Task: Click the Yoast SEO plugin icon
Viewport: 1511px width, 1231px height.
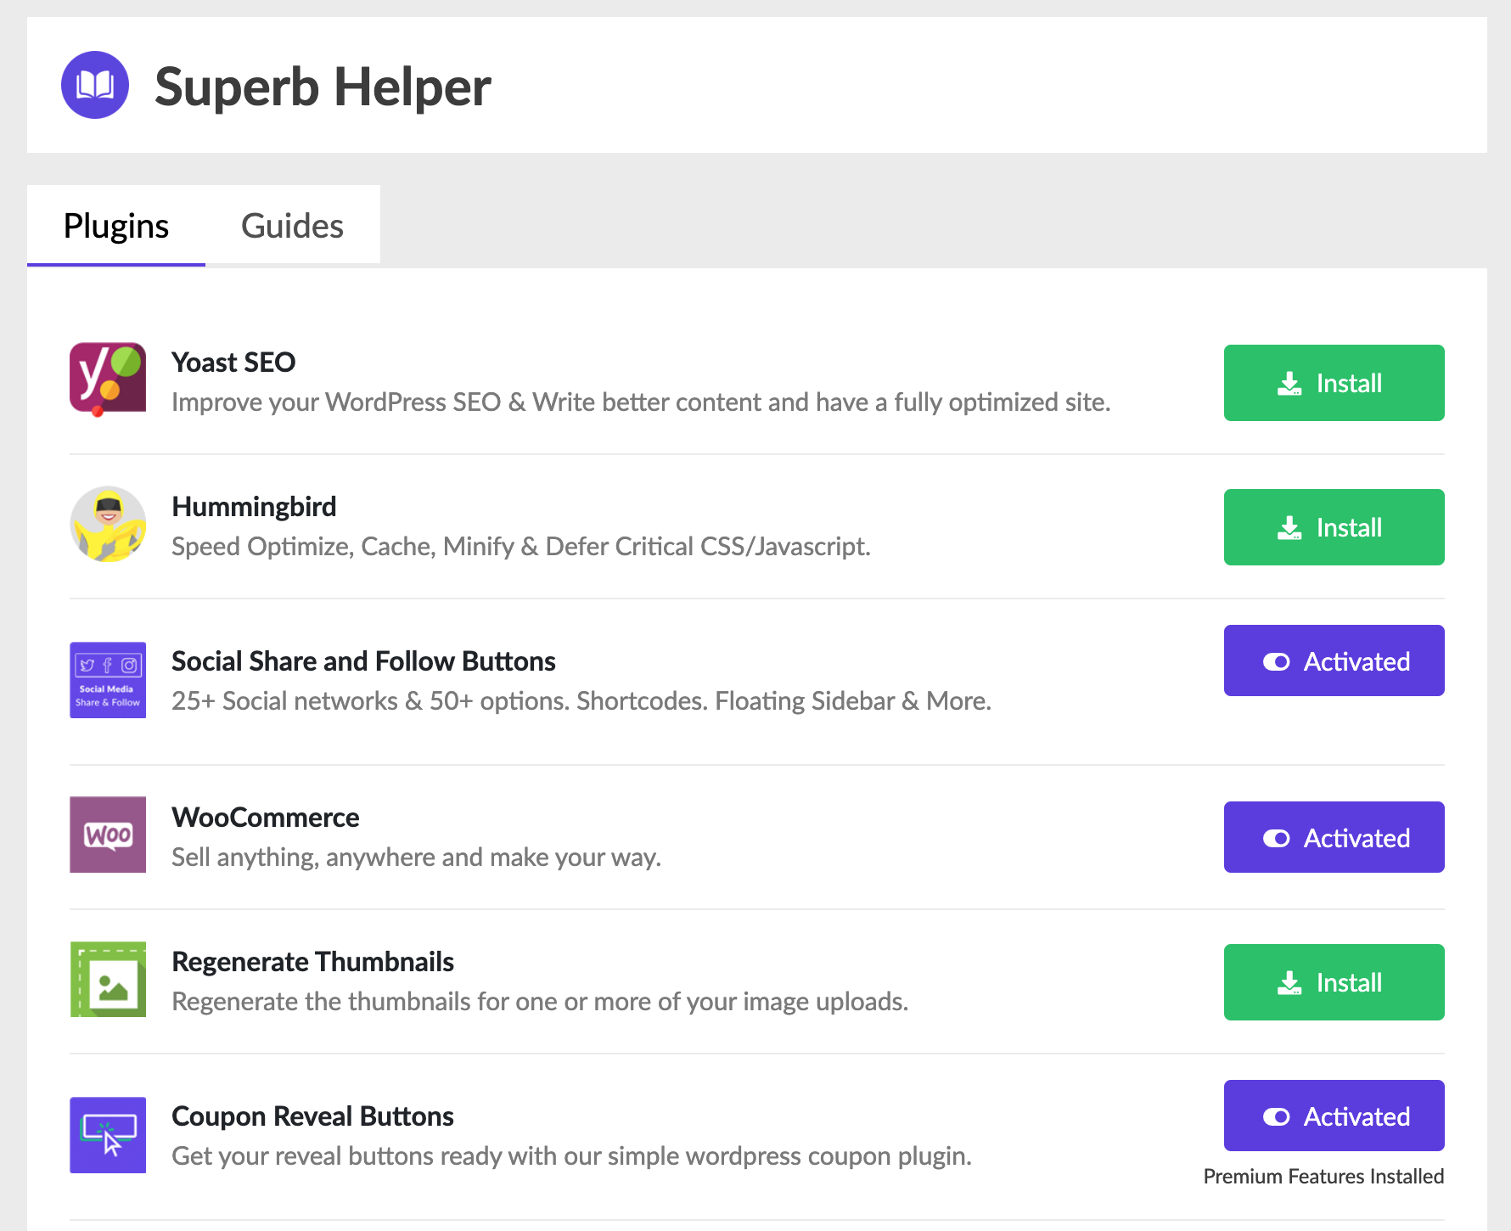Action: coord(108,379)
